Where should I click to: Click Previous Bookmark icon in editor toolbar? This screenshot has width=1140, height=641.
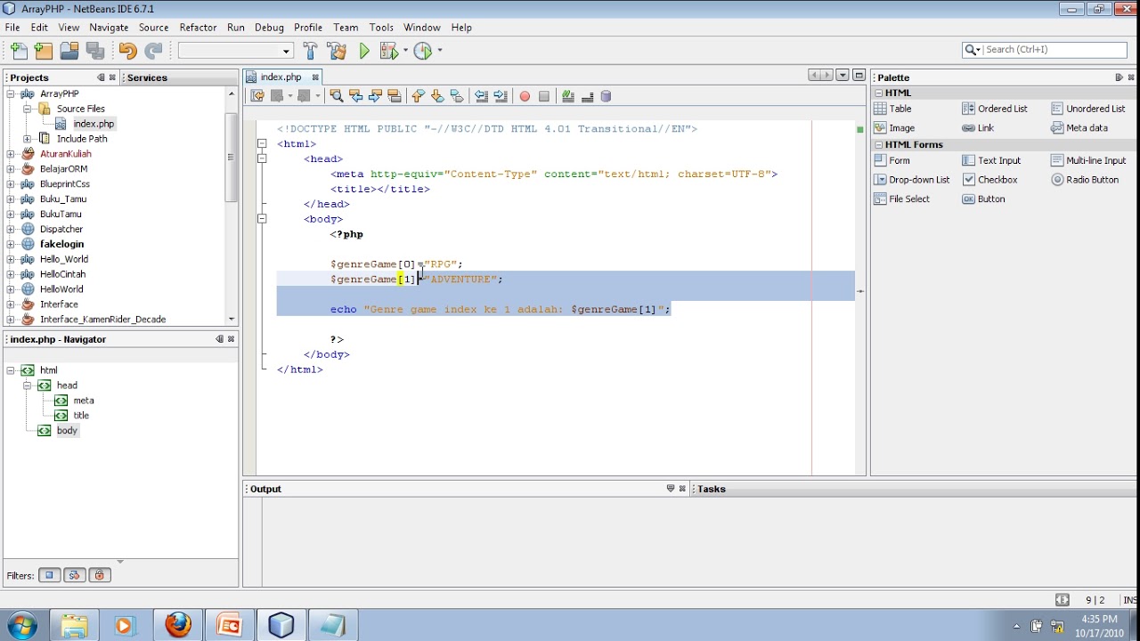pos(418,96)
